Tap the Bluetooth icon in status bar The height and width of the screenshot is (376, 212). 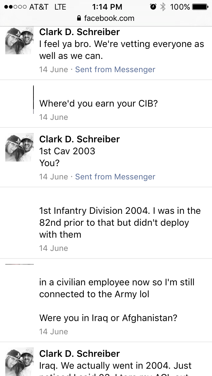click(163, 7)
